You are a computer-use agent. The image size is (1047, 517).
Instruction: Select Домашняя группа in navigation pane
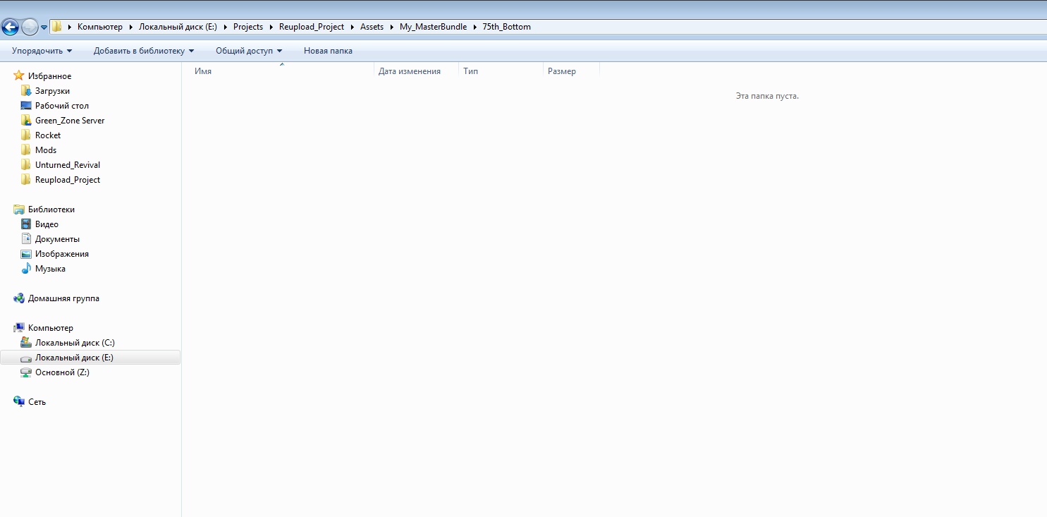tap(63, 298)
